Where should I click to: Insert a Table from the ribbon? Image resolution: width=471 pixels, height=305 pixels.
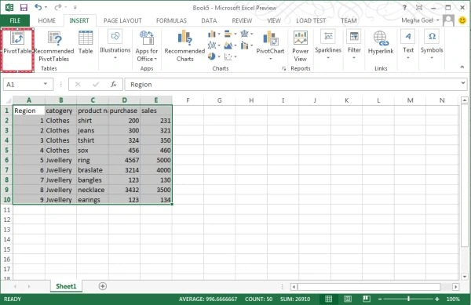click(x=86, y=43)
